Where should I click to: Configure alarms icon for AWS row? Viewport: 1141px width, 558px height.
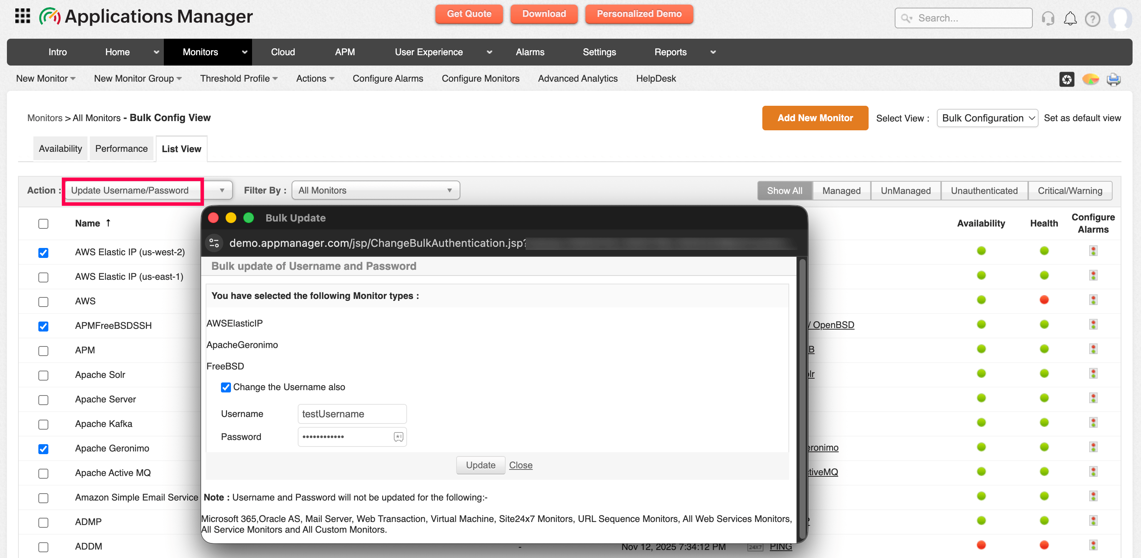pyautogui.click(x=1093, y=300)
